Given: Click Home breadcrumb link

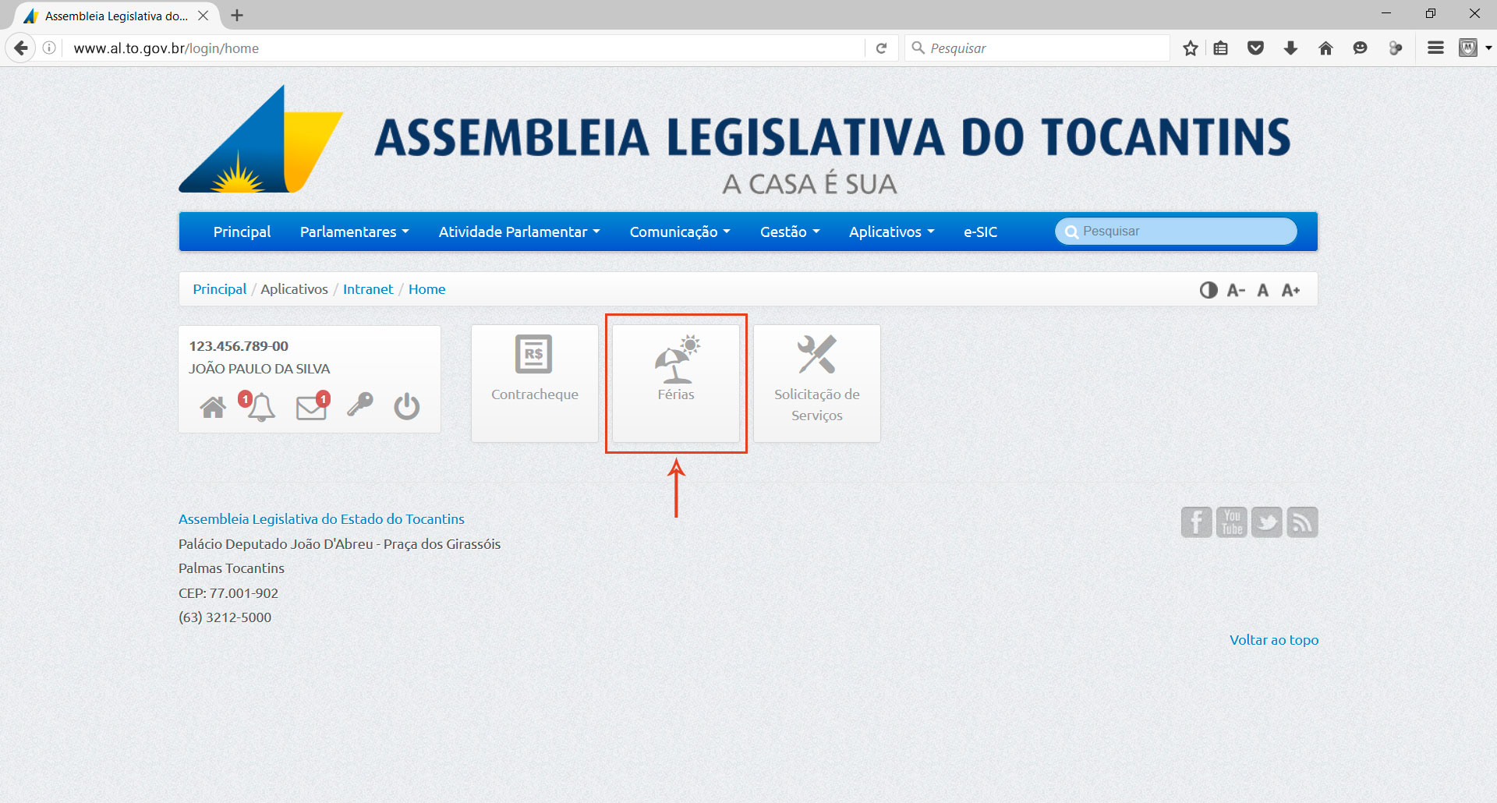Looking at the screenshot, I should 427,289.
